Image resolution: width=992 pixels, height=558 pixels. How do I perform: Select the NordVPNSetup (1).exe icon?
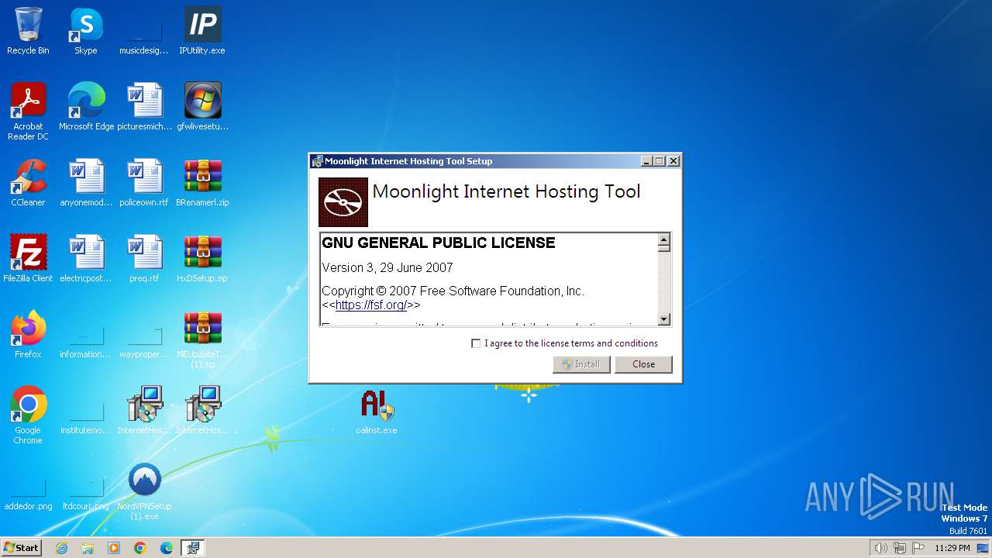[x=145, y=491]
